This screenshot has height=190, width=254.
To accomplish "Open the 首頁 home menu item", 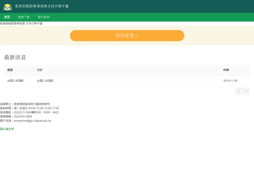I will point(7,17).
